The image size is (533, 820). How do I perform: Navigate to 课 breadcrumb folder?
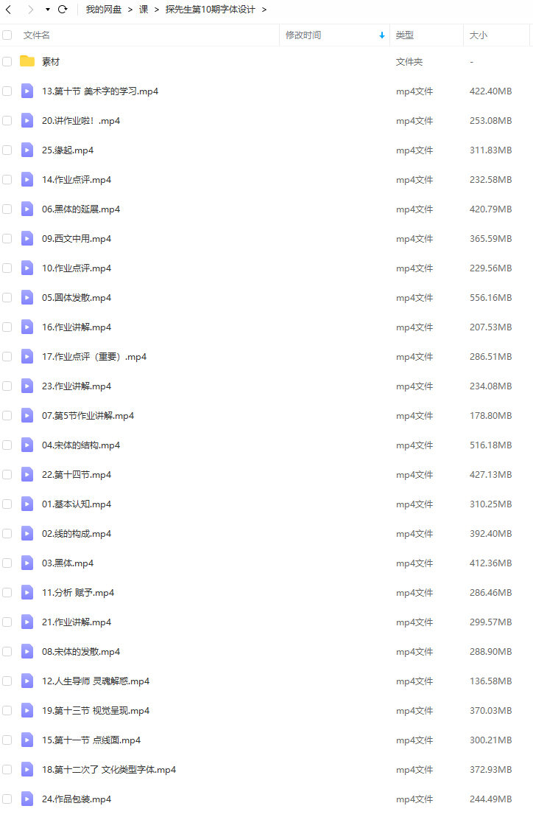144,10
